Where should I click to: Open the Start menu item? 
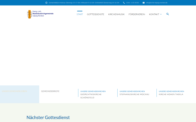coord(80,14)
